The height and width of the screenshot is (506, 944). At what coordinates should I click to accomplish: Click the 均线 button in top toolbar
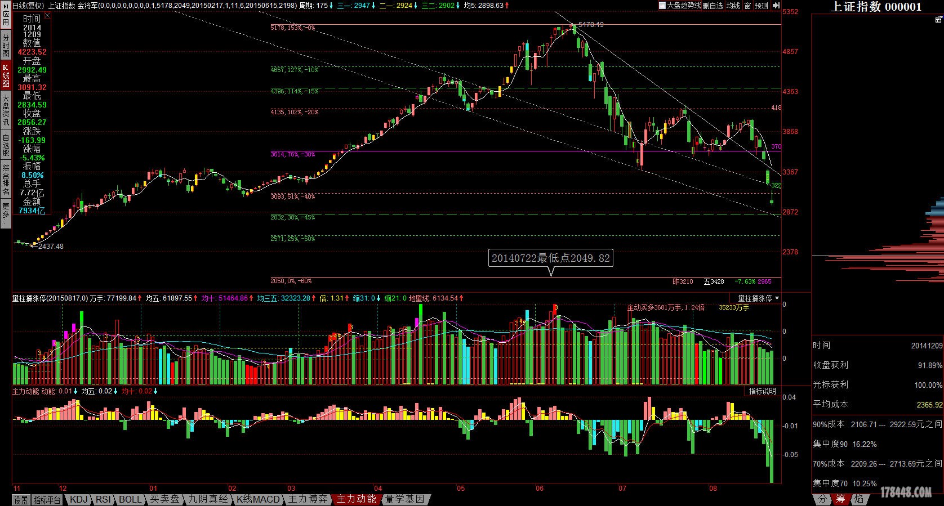tap(733, 6)
